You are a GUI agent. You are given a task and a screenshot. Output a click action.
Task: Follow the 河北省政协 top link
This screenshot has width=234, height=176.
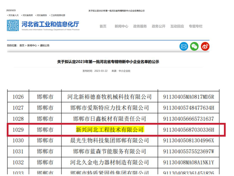point(41,15)
